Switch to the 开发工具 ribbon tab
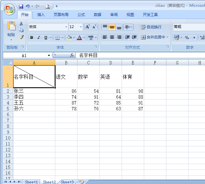The width and height of the screenshot is (205, 184). (x=150, y=14)
